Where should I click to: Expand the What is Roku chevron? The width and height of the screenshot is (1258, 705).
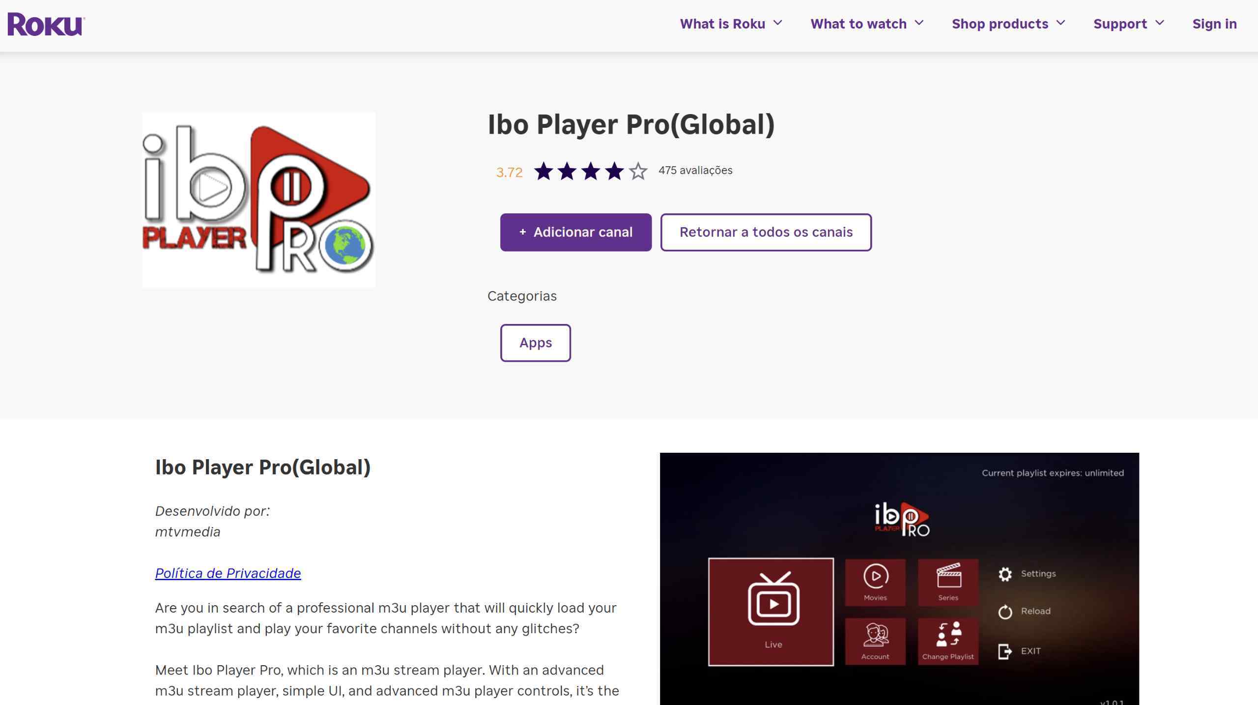[777, 23]
